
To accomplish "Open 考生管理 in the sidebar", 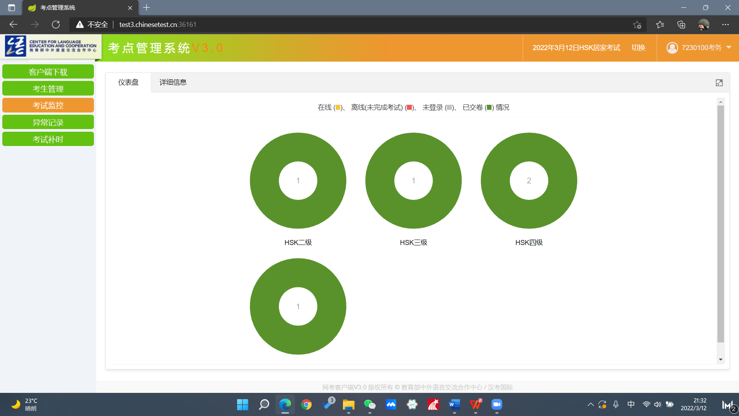I will point(48,89).
